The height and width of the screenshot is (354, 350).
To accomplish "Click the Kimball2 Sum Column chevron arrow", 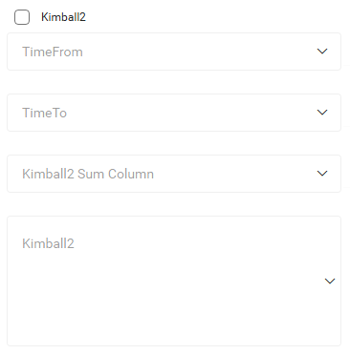I will 322,174.
